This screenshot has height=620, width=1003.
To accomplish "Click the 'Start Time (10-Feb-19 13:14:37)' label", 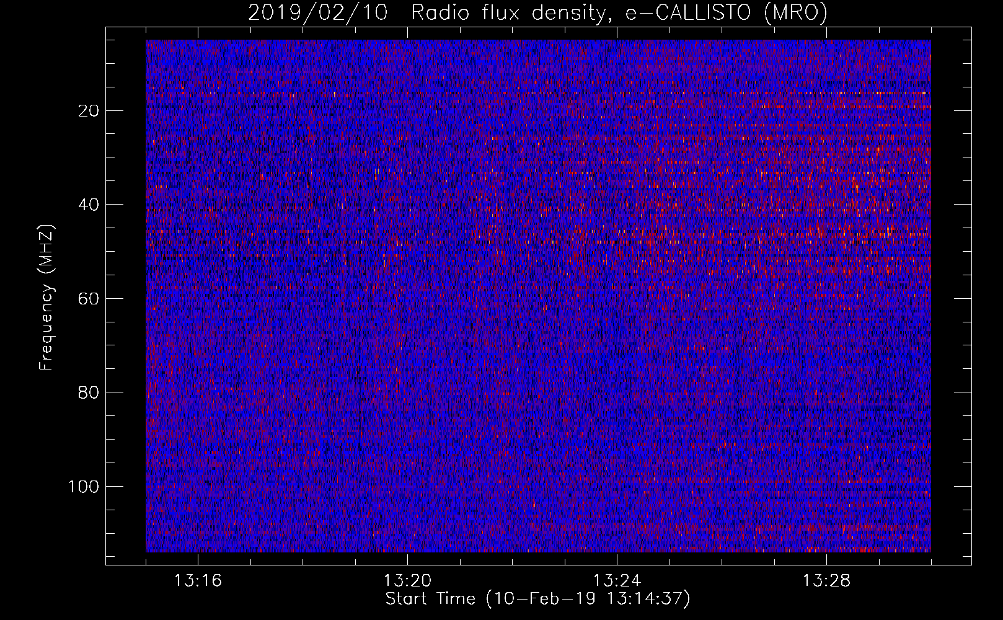I will tap(537, 599).
